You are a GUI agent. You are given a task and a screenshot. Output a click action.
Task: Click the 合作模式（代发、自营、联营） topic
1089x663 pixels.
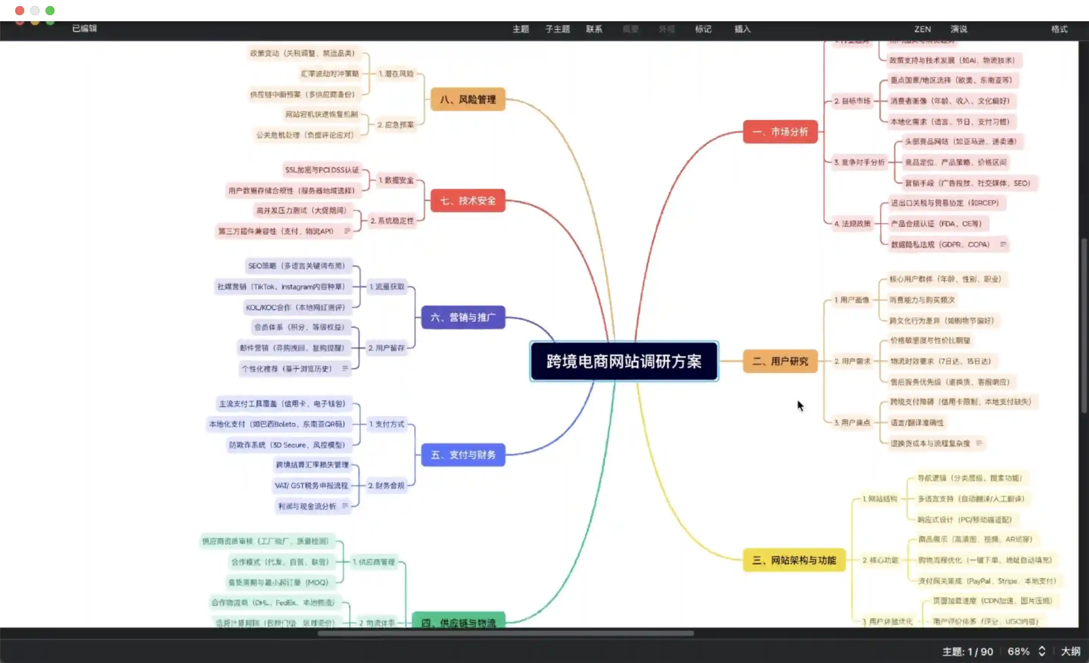click(x=282, y=562)
